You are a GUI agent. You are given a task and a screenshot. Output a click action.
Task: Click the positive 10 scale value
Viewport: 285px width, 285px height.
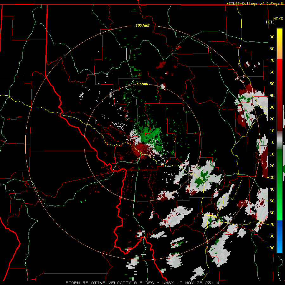[x=272, y=131]
